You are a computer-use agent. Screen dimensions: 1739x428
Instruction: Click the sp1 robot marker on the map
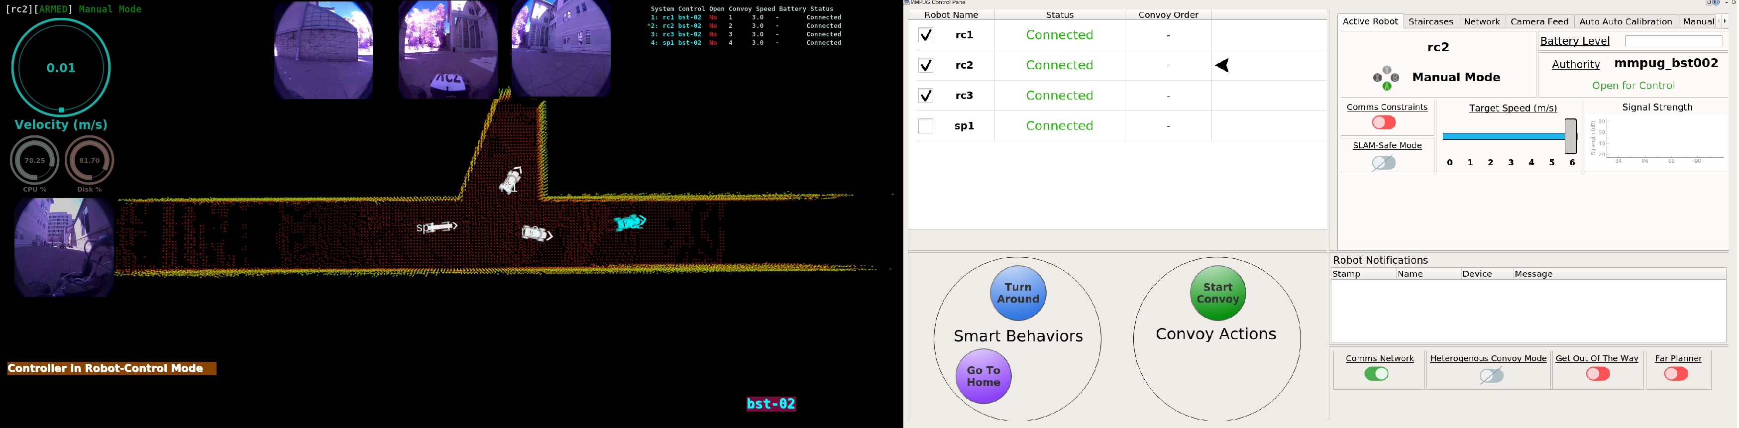437,227
